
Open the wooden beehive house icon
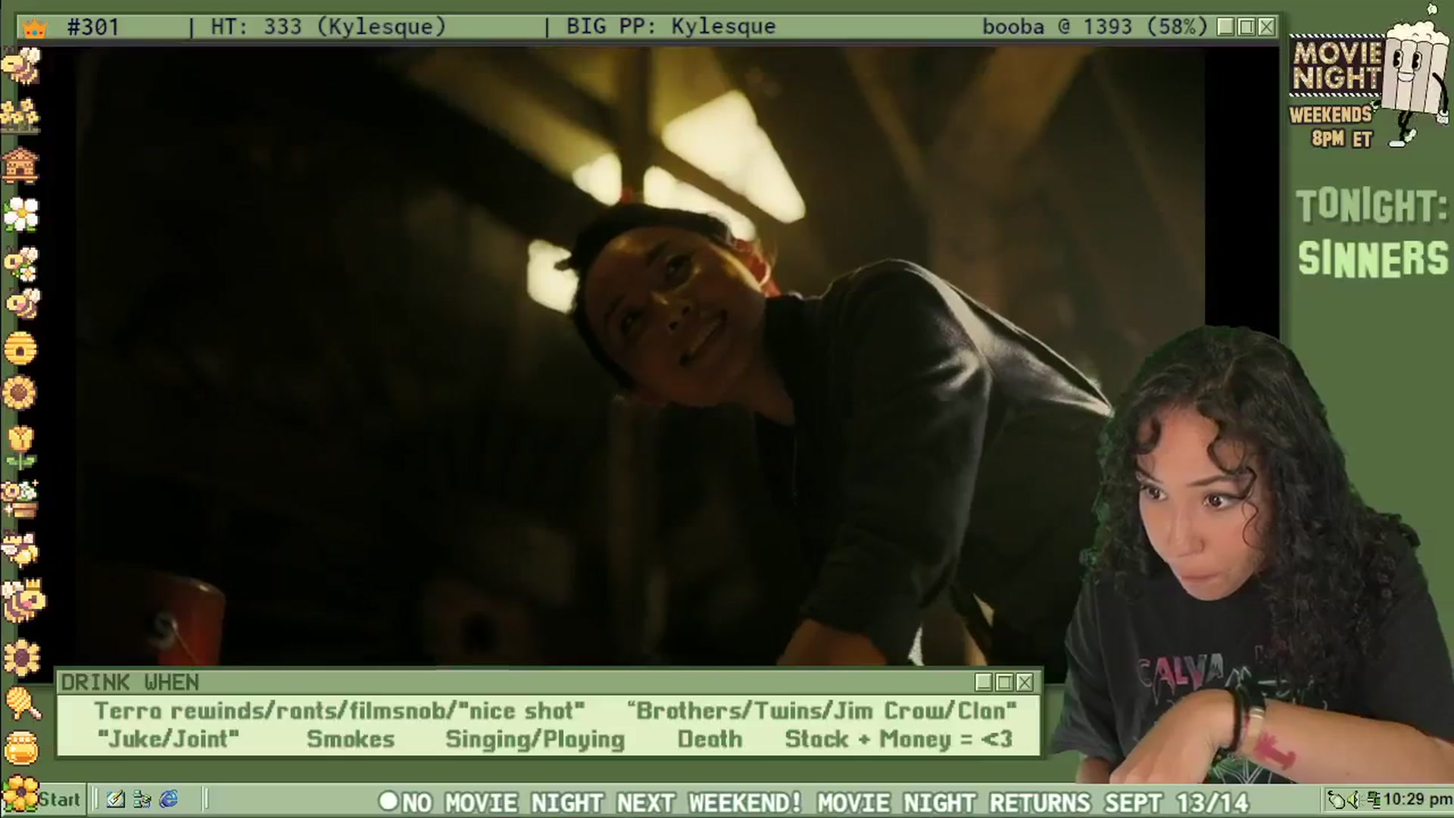(x=20, y=164)
